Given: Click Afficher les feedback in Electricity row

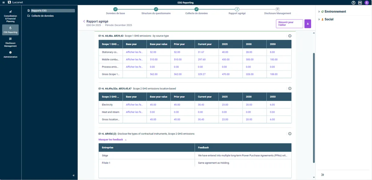Looking at the screenshot, I should [134, 105].
